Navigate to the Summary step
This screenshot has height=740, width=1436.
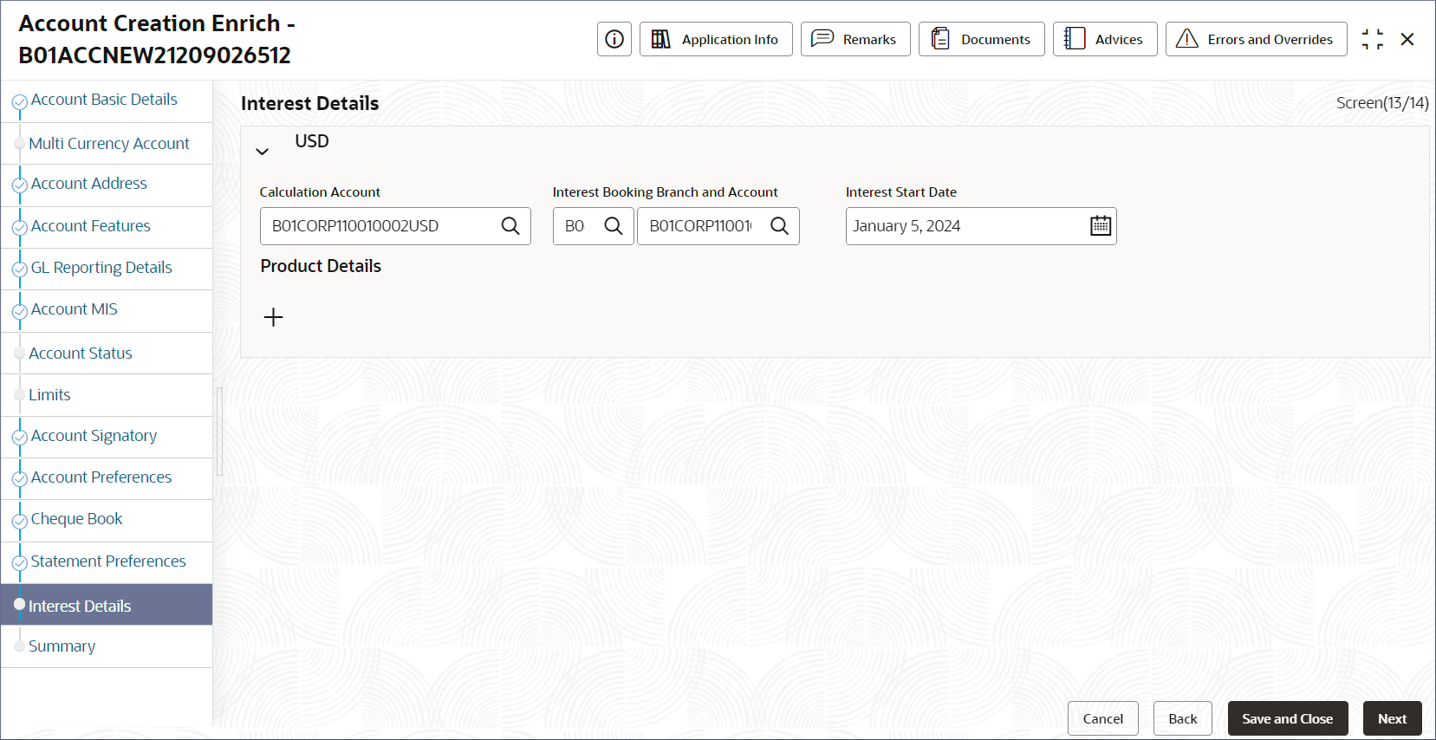click(x=62, y=646)
